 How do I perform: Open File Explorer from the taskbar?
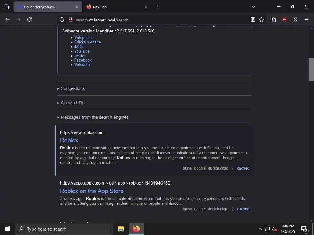coord(121,229)
